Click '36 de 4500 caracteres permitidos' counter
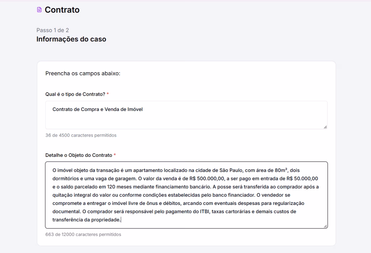371x253 pixels. [x=81, y=135]
